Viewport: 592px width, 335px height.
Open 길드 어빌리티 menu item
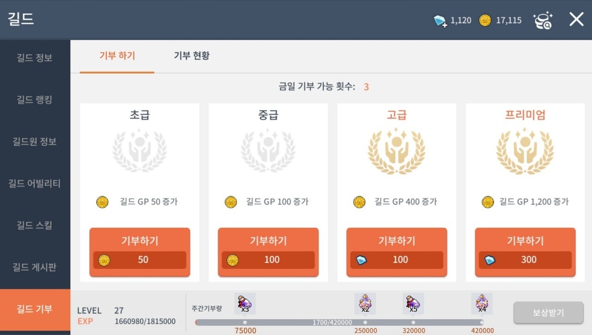pos(35,183)
